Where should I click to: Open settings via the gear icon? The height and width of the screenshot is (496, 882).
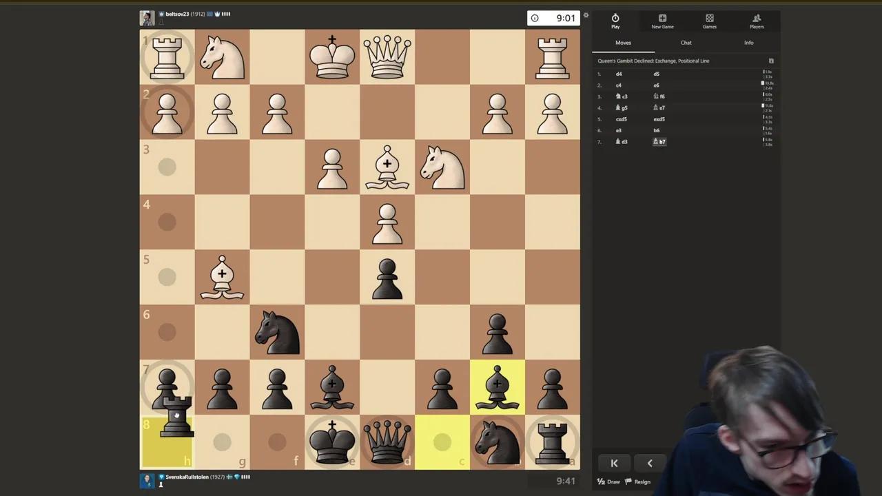tap(586, 15)
